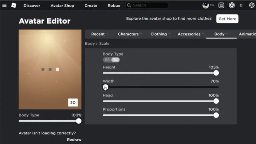
Task: Expand the Recent tab dropdown arrow
Action: coord(108,34)
